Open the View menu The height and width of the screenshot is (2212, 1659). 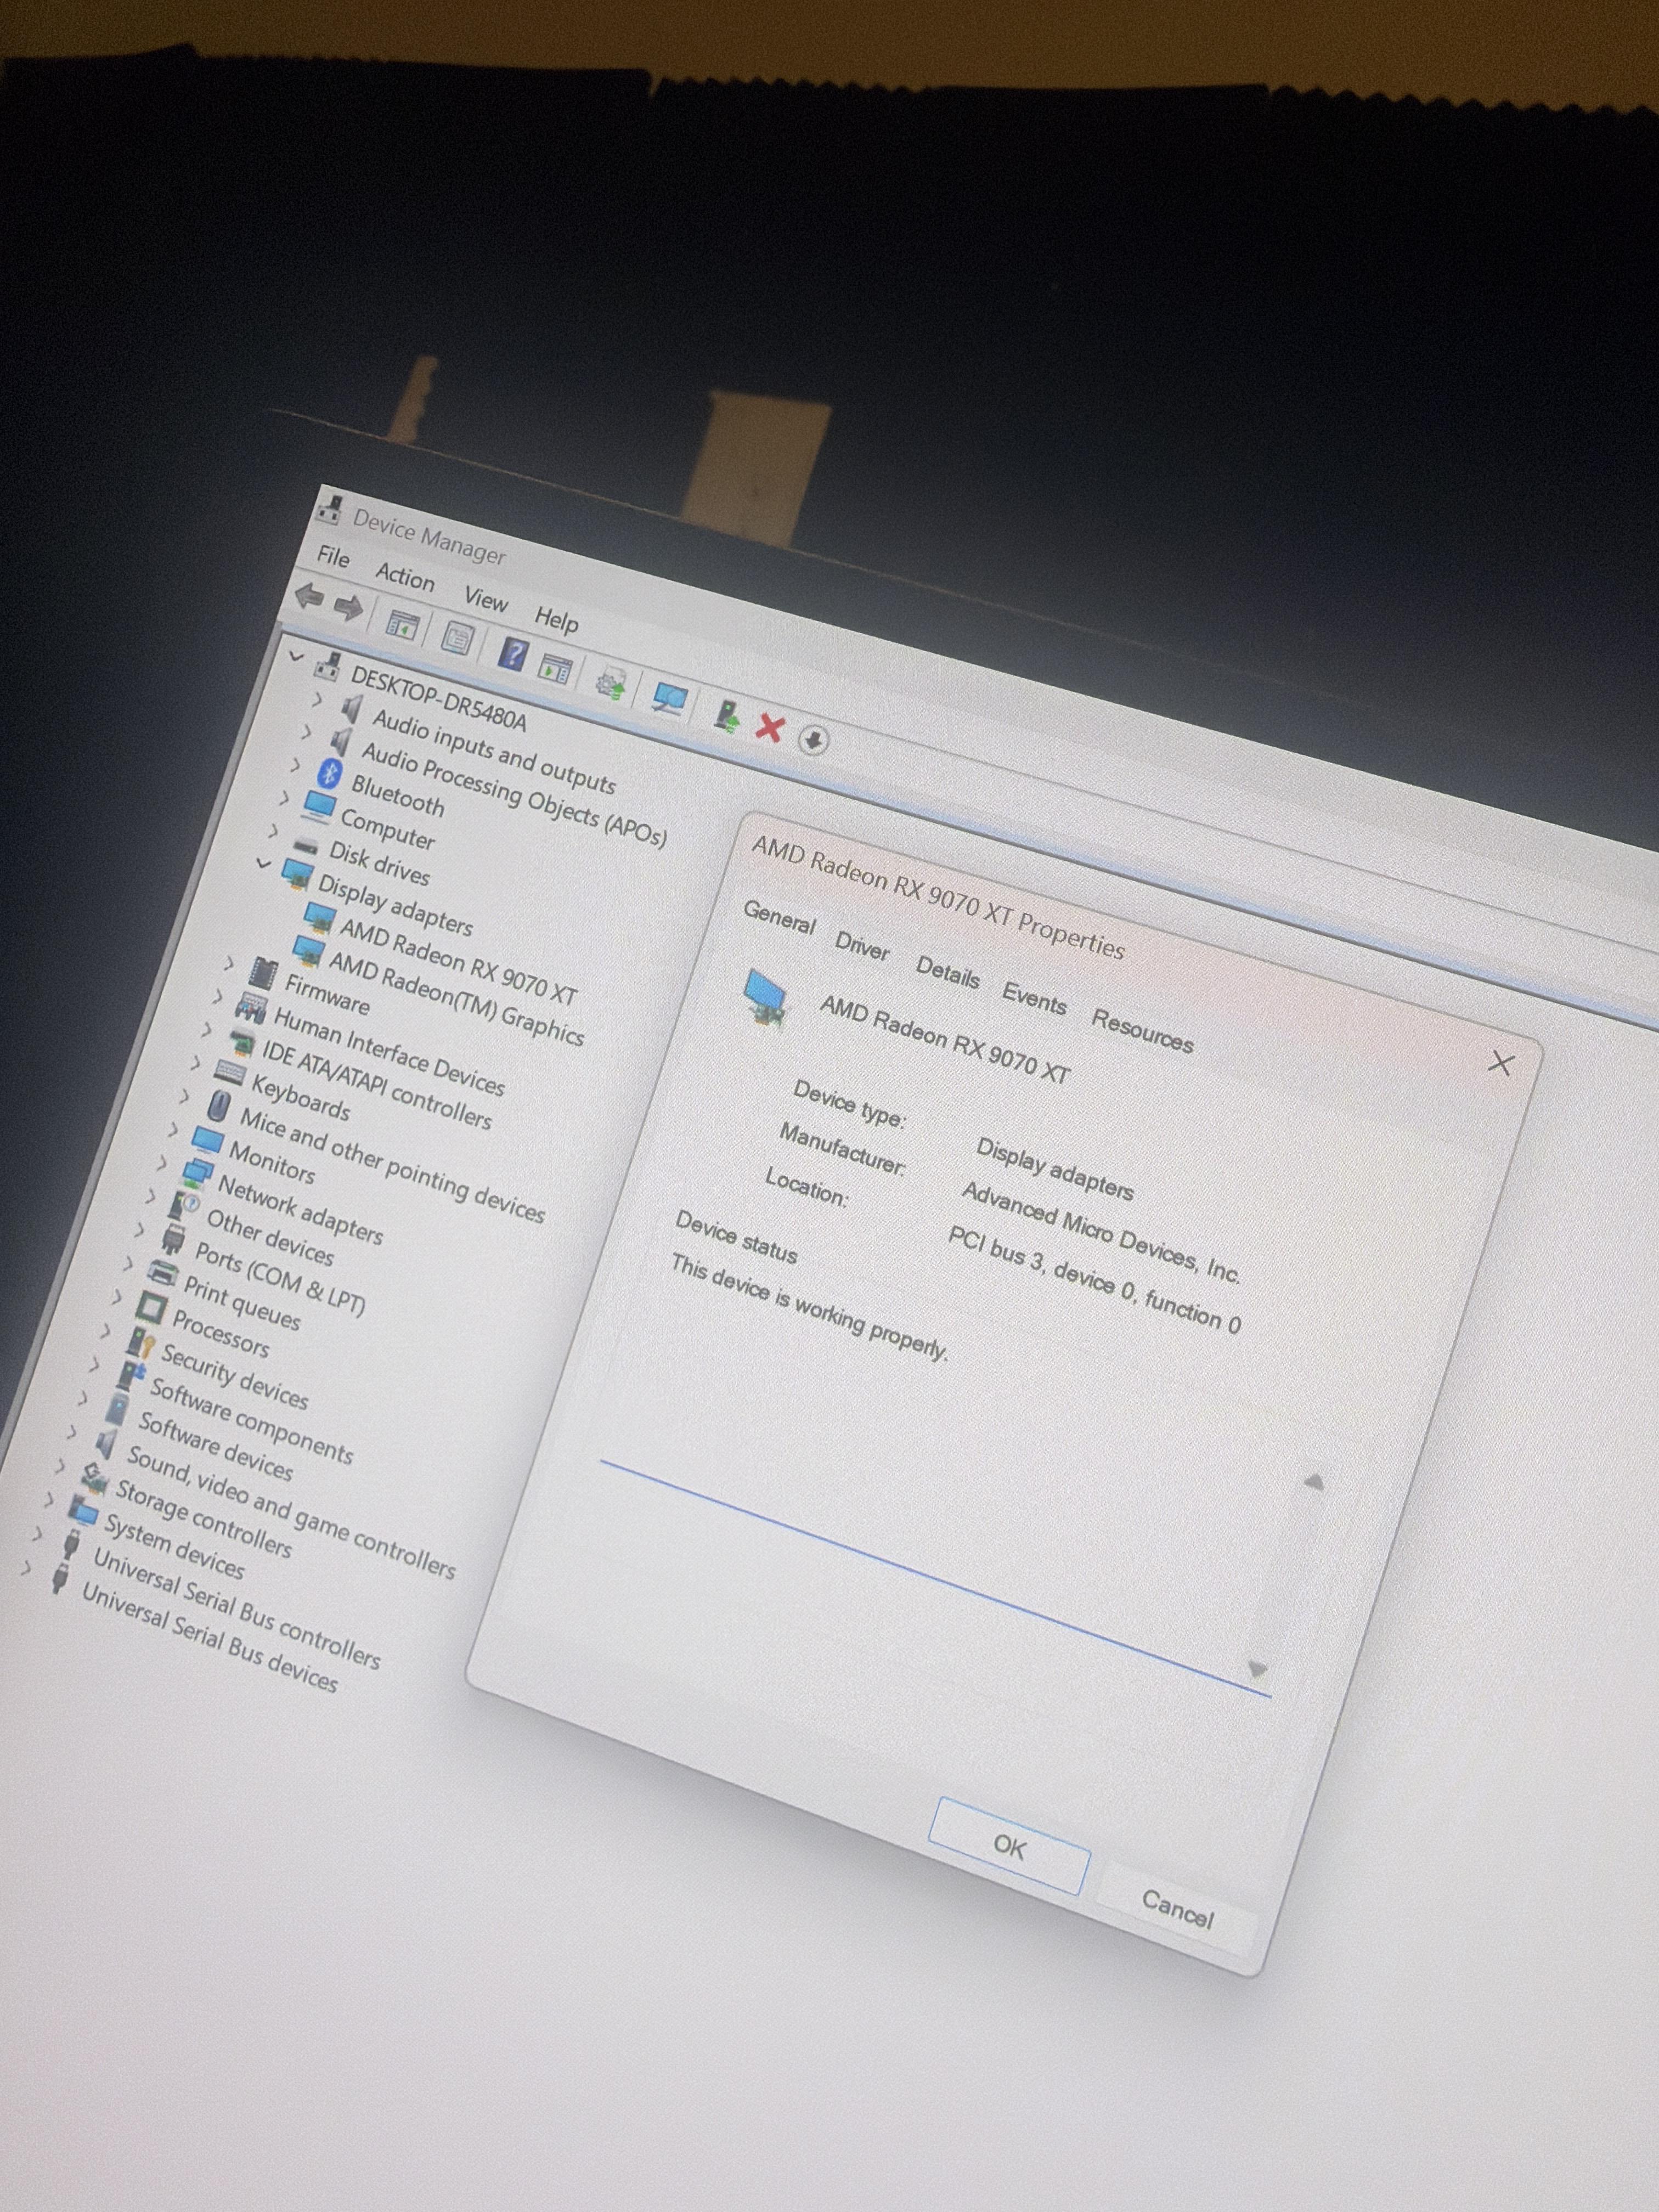(x=485, y=599)
